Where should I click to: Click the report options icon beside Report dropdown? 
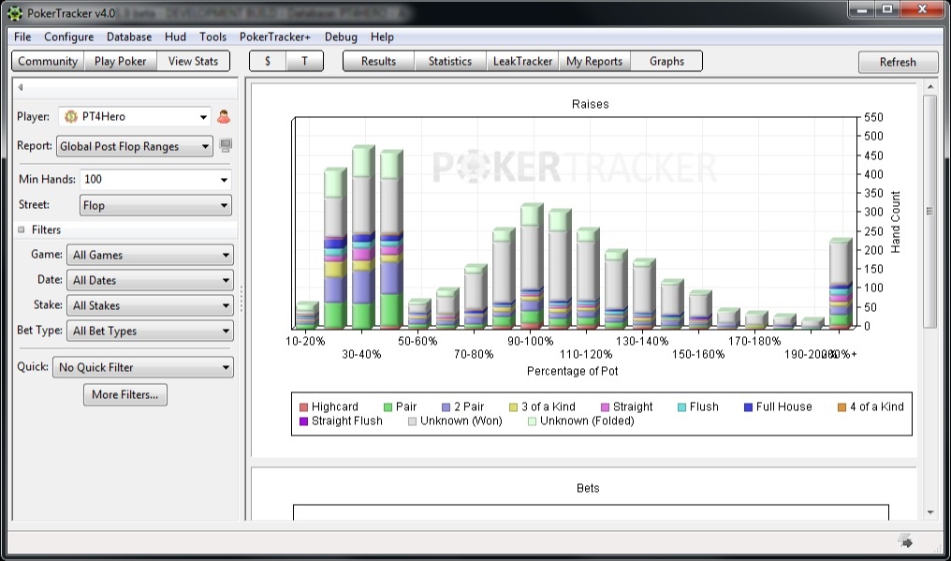pos(226,145)
